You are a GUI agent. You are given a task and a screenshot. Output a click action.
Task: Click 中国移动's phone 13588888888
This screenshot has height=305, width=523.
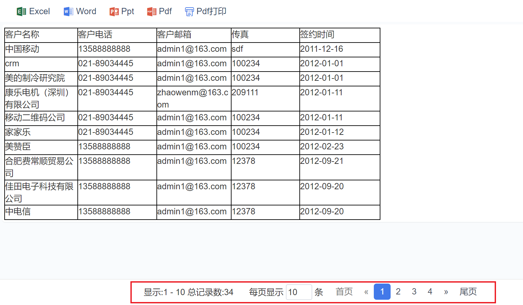[117, 50]
